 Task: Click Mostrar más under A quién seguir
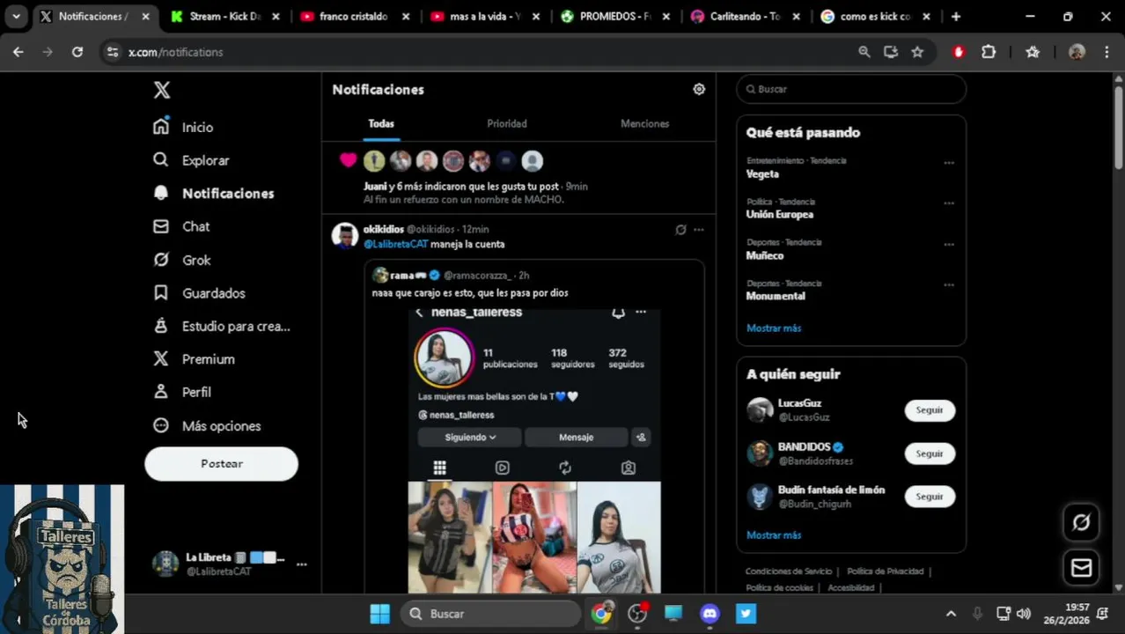[x=774, y=534]
